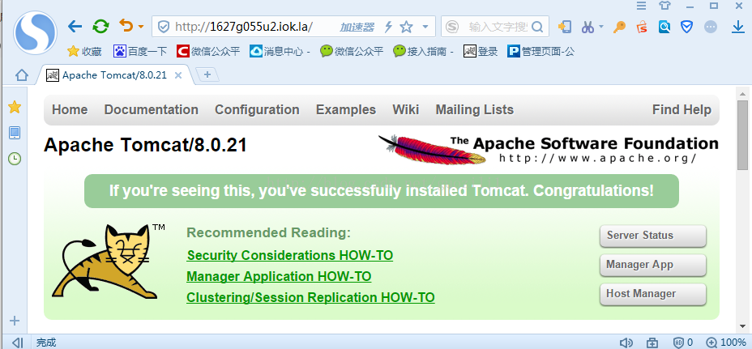Open Security Considerations HOW-TO link
This screenshot has height=349, width=752.
click(289, 255)
